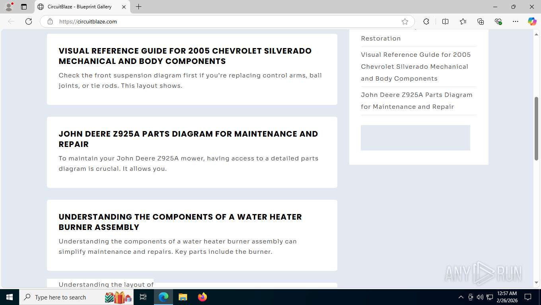Reload the current page
Image resolution: width=541 pixels, height=305 pixels.
pos(29,21)
